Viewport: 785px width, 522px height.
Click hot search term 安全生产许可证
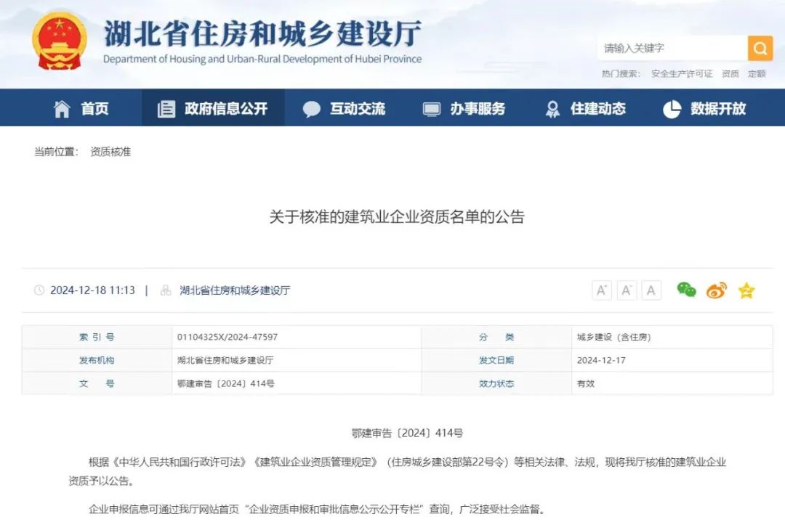[682, 74]
